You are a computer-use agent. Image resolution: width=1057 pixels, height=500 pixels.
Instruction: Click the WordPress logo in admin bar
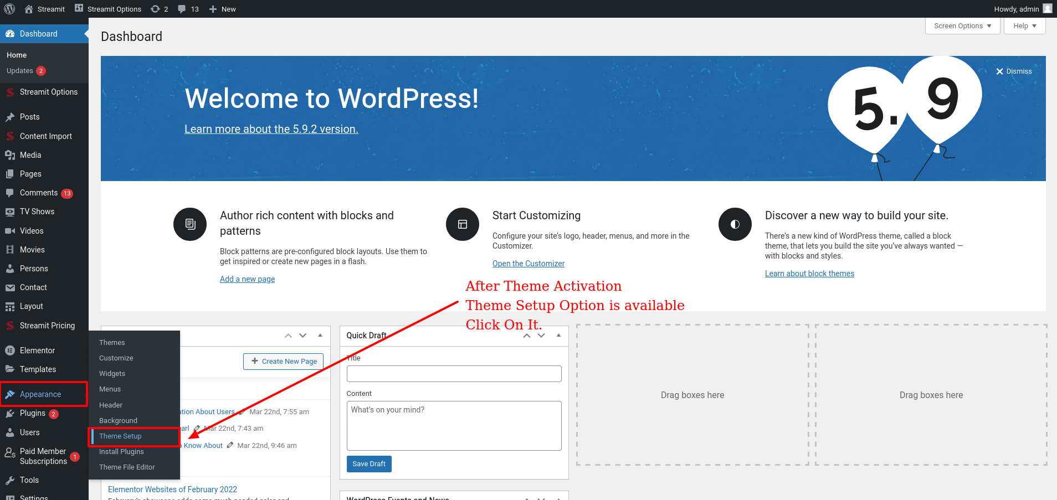(9, 9)
